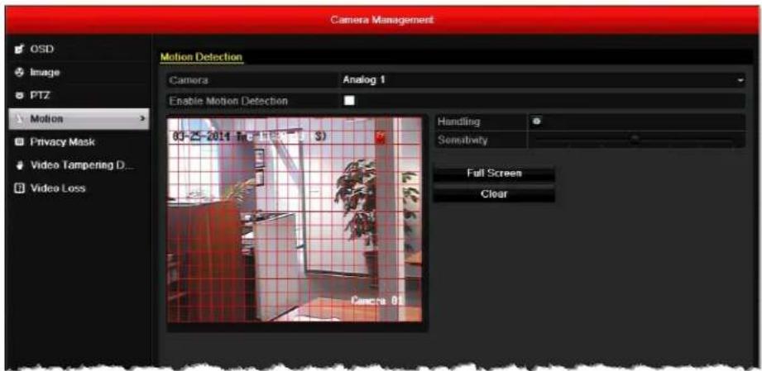Enable Motion Detection checkbox
762x371 pixels.
[349, 101]
